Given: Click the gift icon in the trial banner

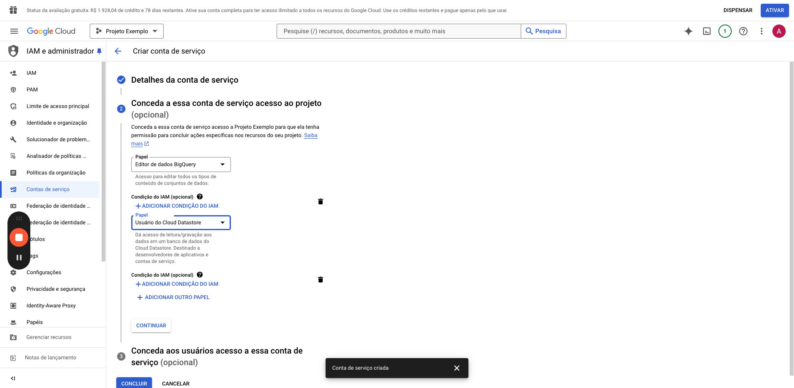Looking at the screenshot, I should click(x=13, y=10).
